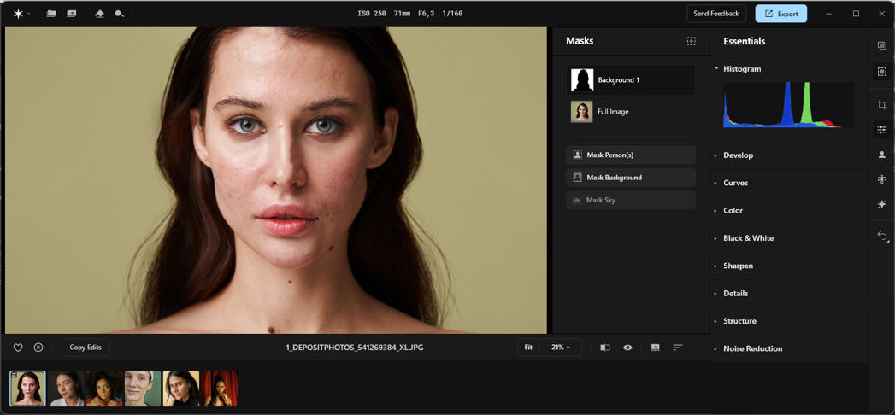
Task: Click Mask Person(s) button
Action: (x=631, y=155)
